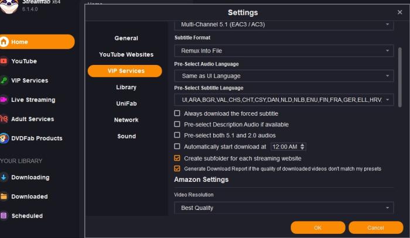Click the Downloading arrow icon
Viewport: 410px width, 238px height.
pyautogui.click(x=4, y=177)
